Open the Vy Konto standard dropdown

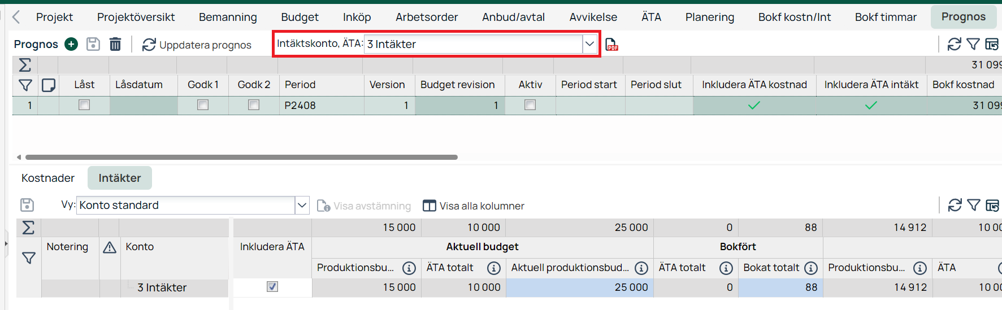click(x=302, y=205)
